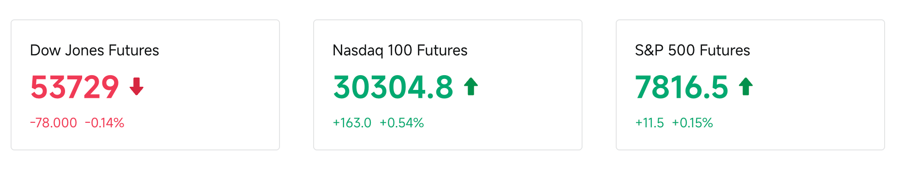
Task: Click the Dow Jones price 53729
Action: click(75, 87)
